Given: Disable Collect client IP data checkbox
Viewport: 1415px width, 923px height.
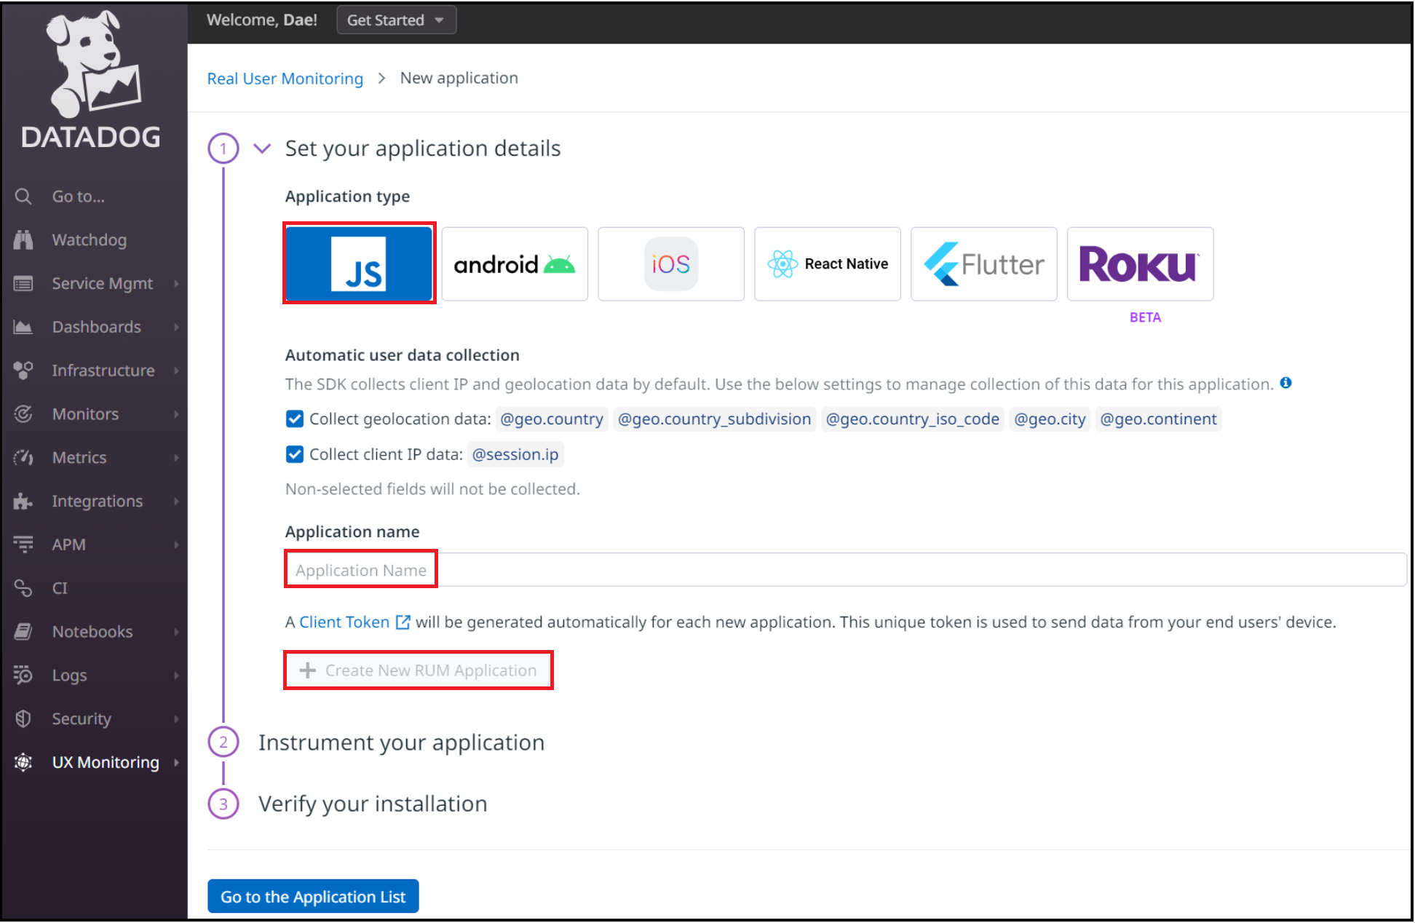Looking at the screenshot, I should pos(295,454).
